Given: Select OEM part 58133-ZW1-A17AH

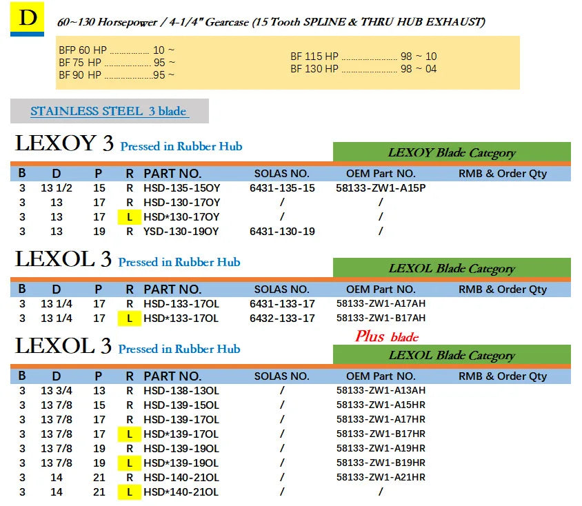Looking at the screenshot, I should pos(381,303).
